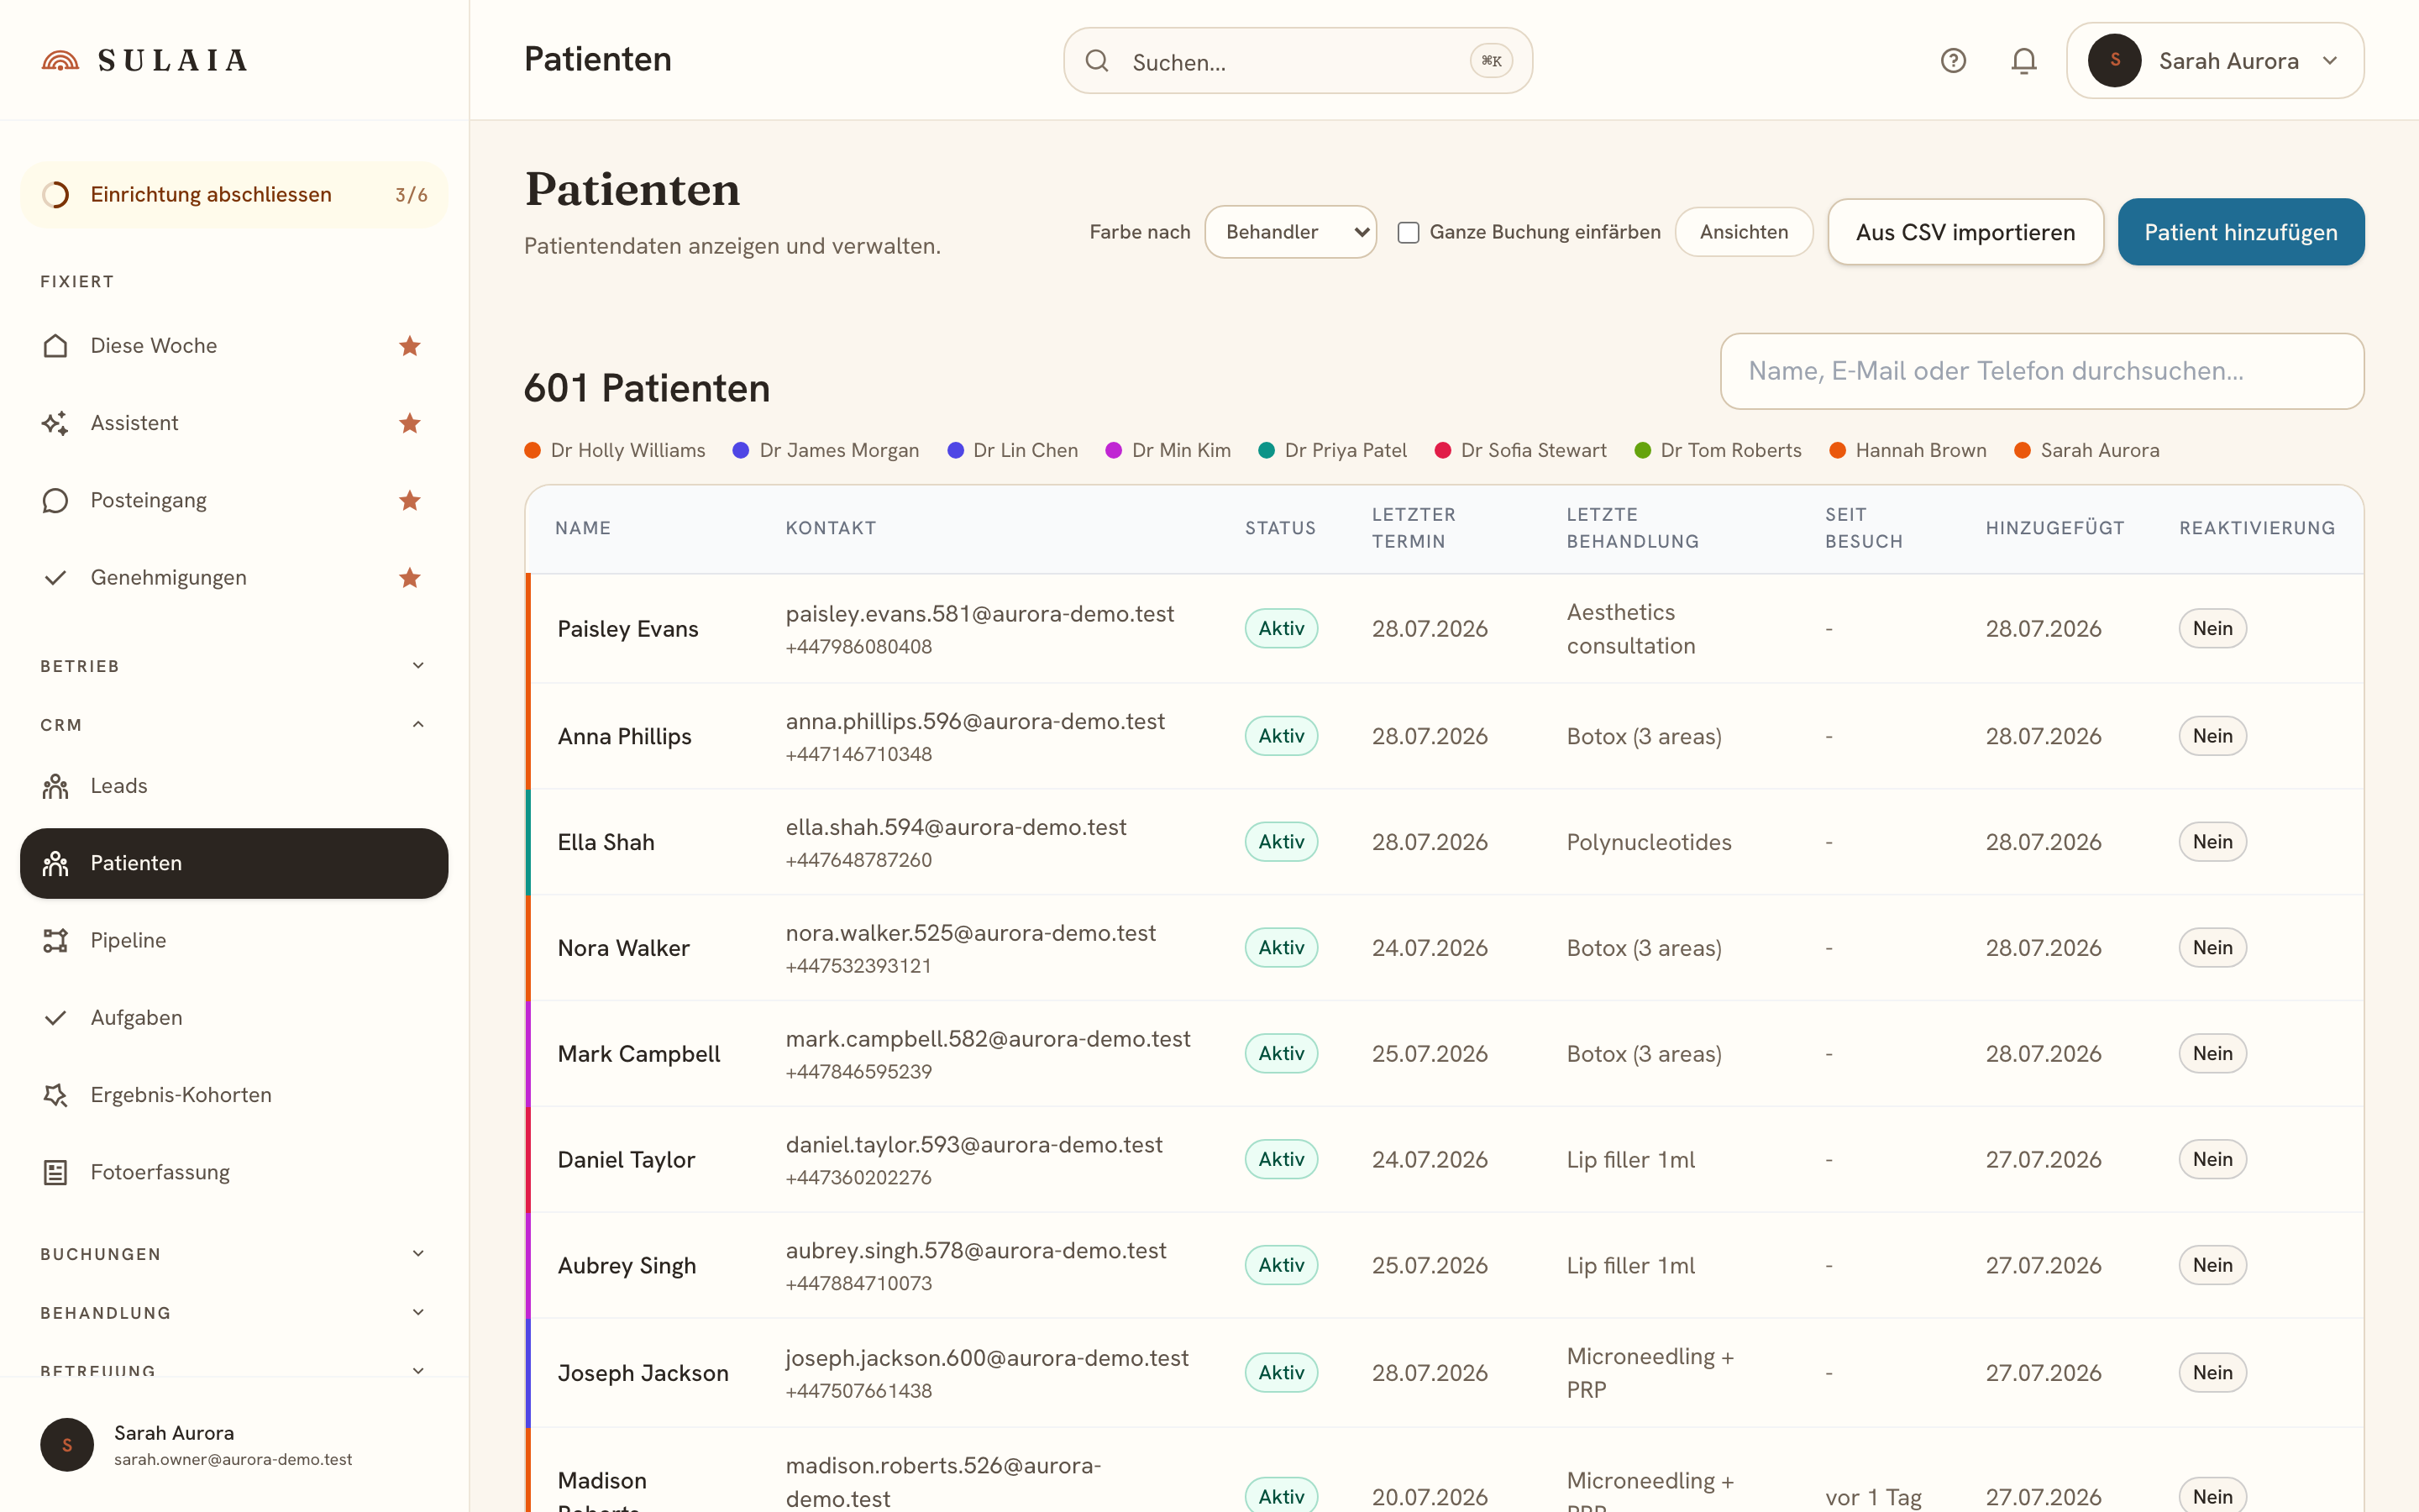Image resolution: width=2419 pixels, height=1512 pixels.
Task: Expand the Betrieb sidebar section
Action: point(234,666)
